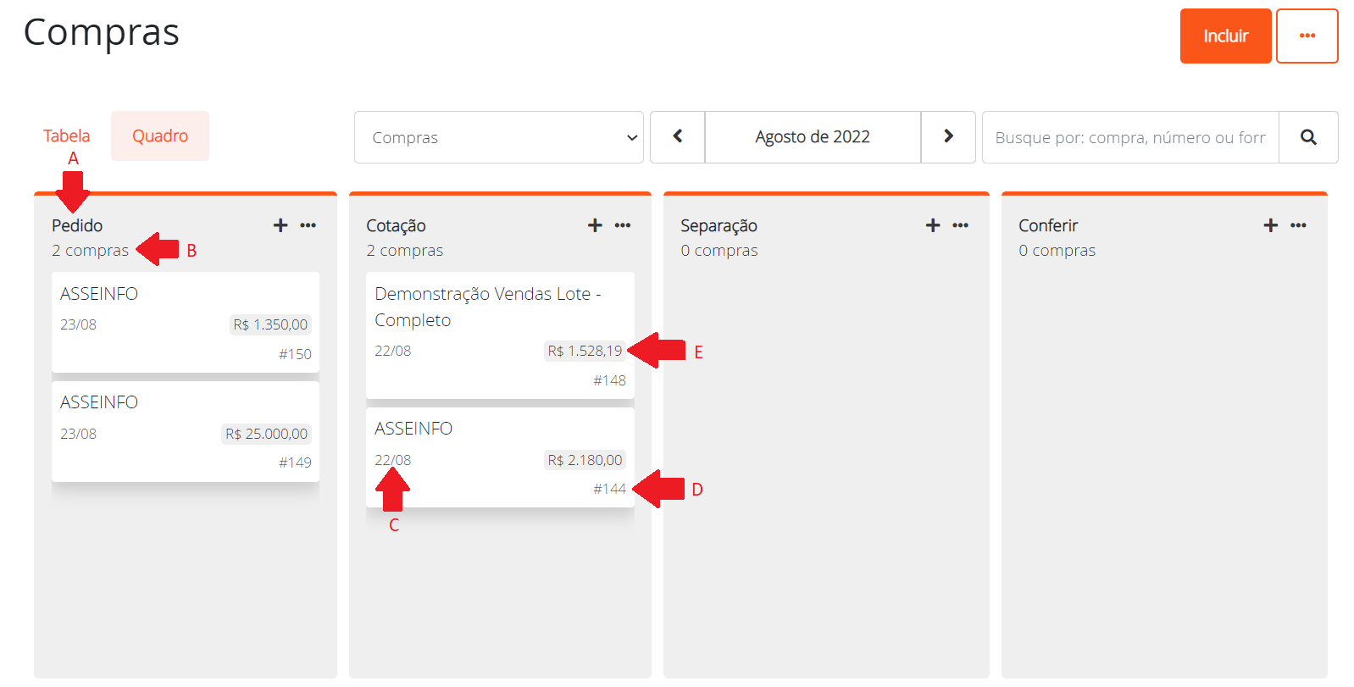The height and width of the screenshot is (687, 1354).
Task: Add a new item in Conferir column
Action: (1270, 225)
